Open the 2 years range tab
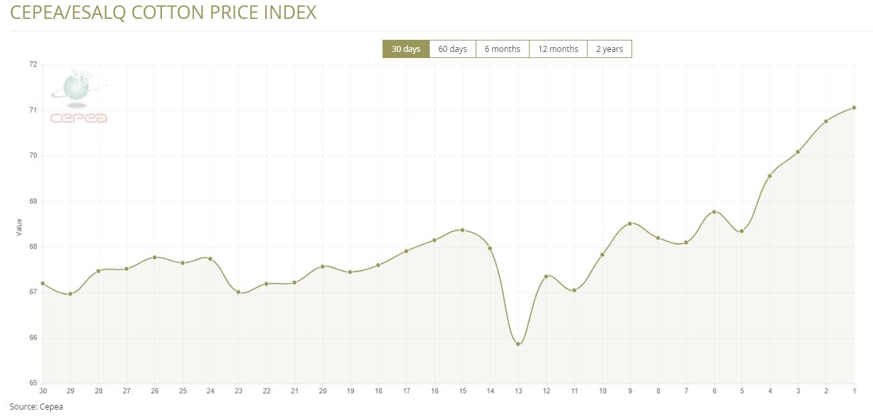The width and height of the screenshot is (873, 417). (609, 49)
